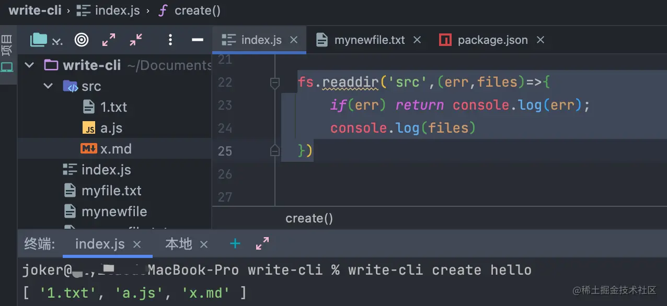
Task: Click the collapse all icon in project panel
Action: [136, 40]
